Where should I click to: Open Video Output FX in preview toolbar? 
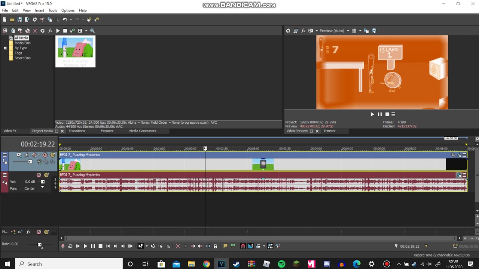(303, 31)
